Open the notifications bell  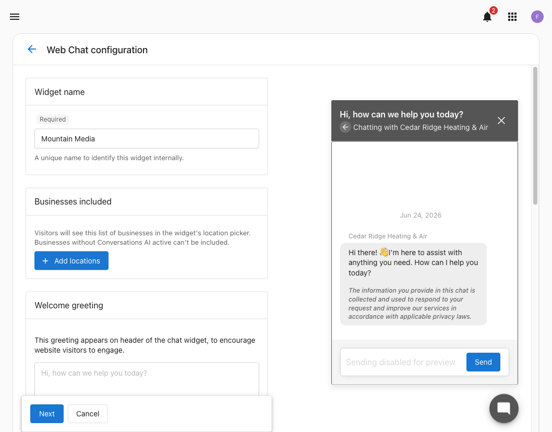click(487, 17)
